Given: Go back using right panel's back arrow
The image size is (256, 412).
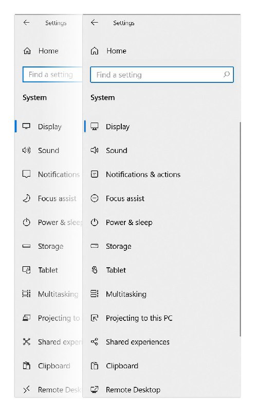Looking at the screenshot, I should click(95, 23).
